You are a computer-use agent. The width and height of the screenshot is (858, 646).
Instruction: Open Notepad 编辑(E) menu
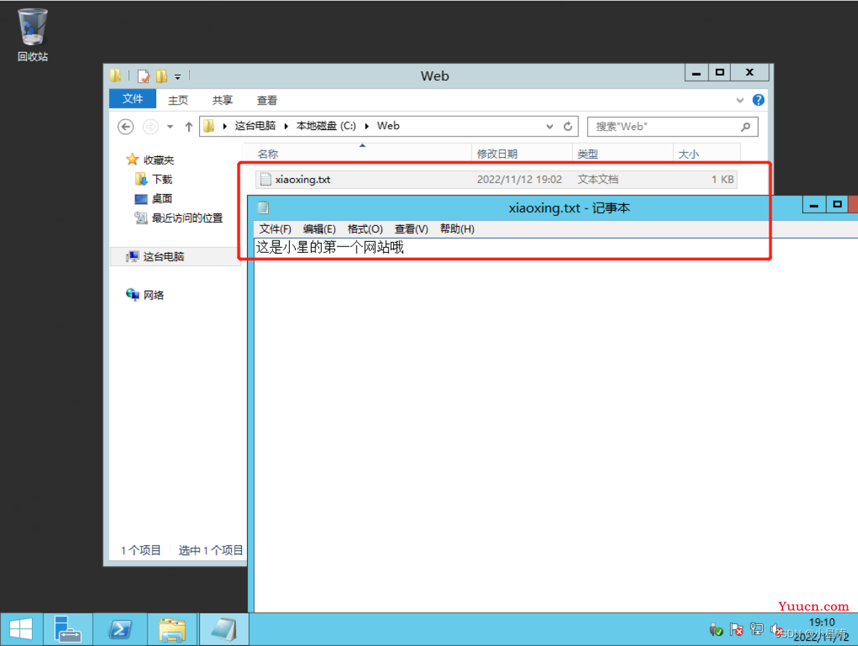tap(319, 229)
